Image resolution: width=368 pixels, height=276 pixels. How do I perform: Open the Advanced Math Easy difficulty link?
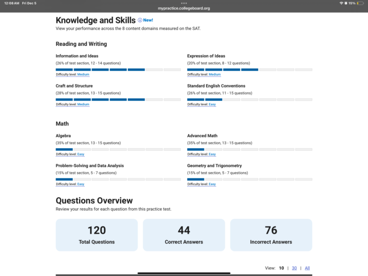pos(212,154)
